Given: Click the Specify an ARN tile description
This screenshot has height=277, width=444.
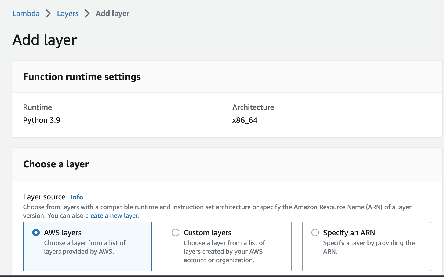Looking at the screenshot, I should pos(369,247).
